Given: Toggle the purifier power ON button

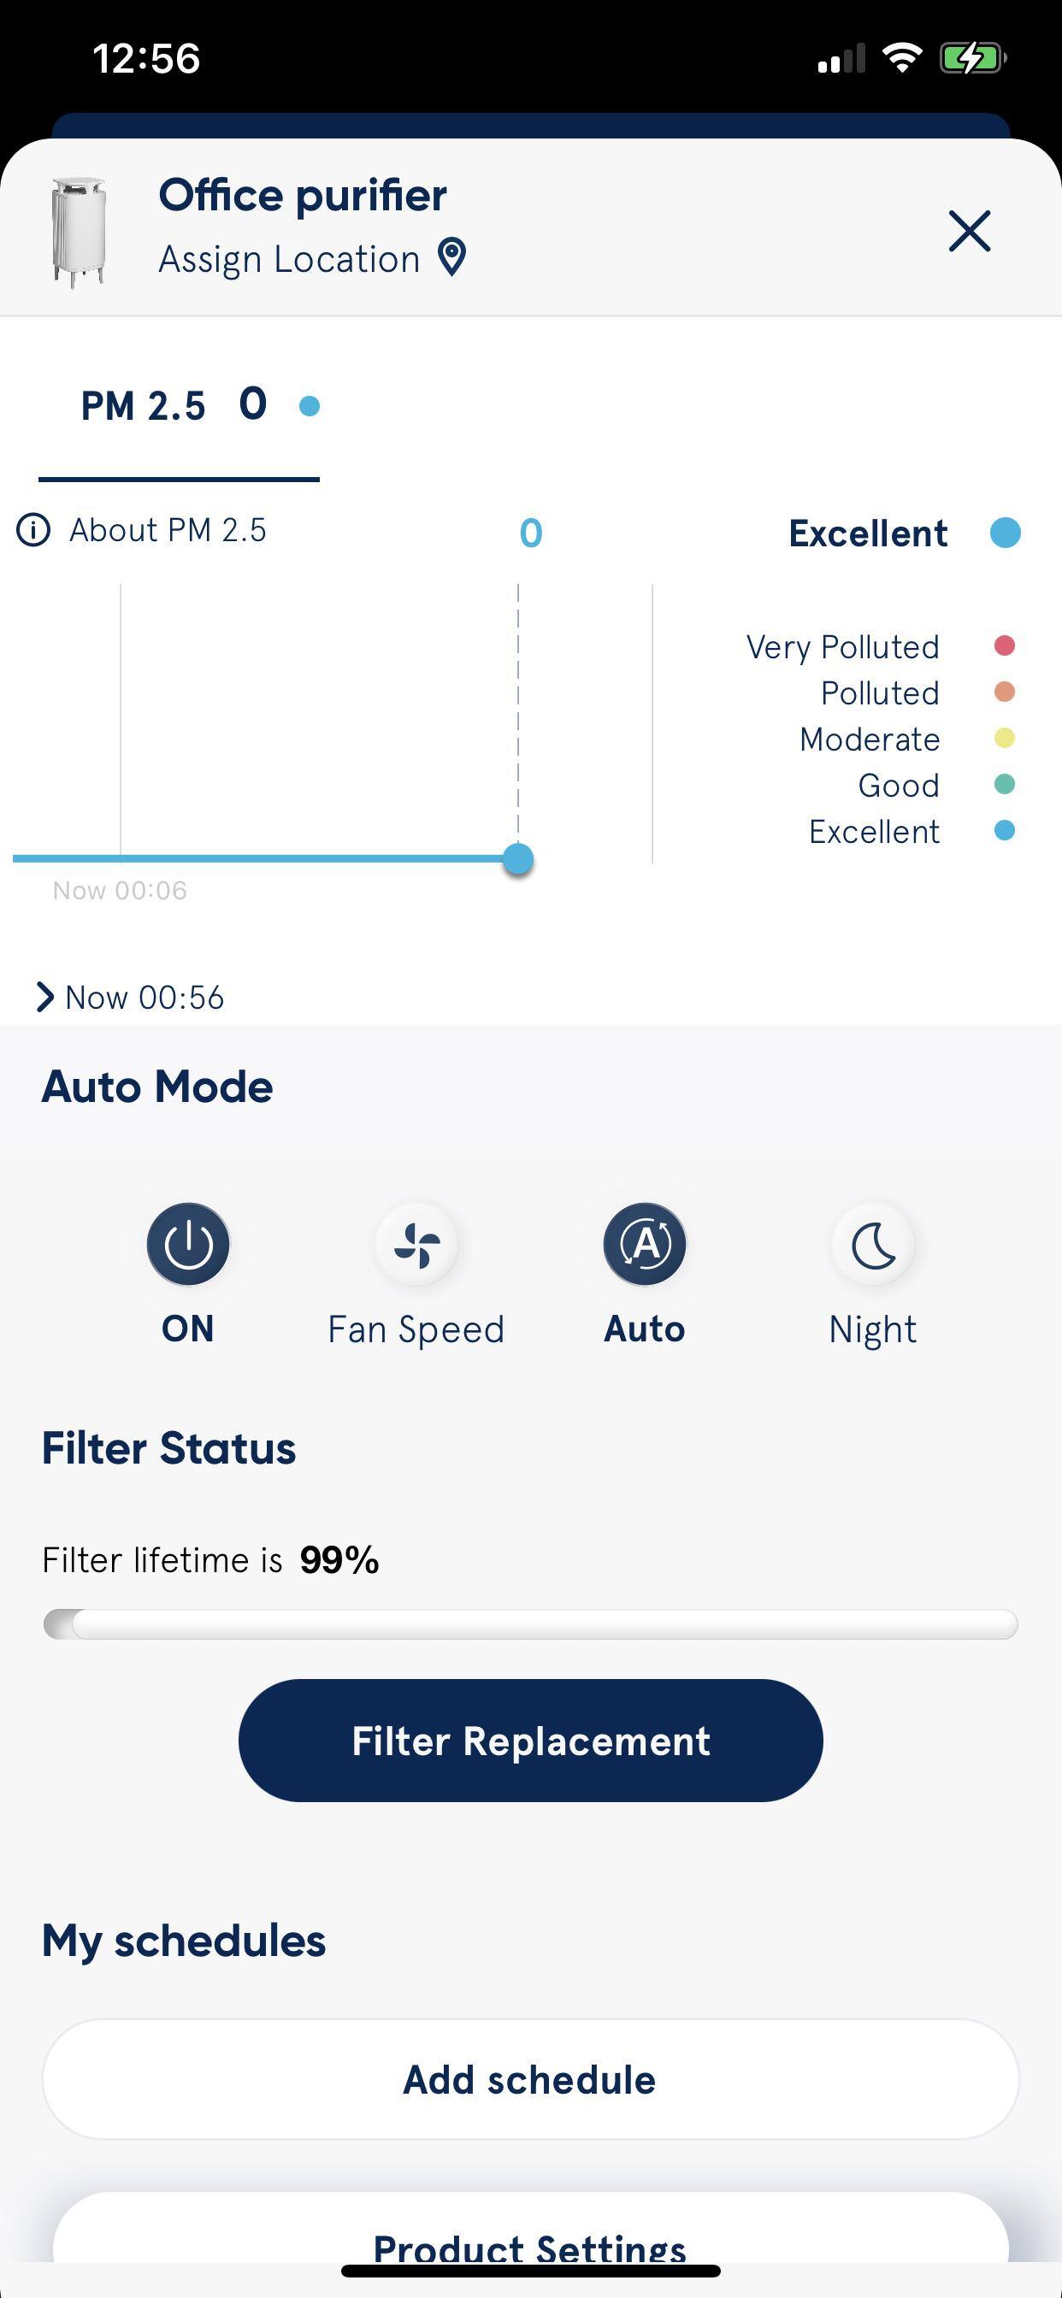Looking at the screenshot, I should (x=188, y=1244).
